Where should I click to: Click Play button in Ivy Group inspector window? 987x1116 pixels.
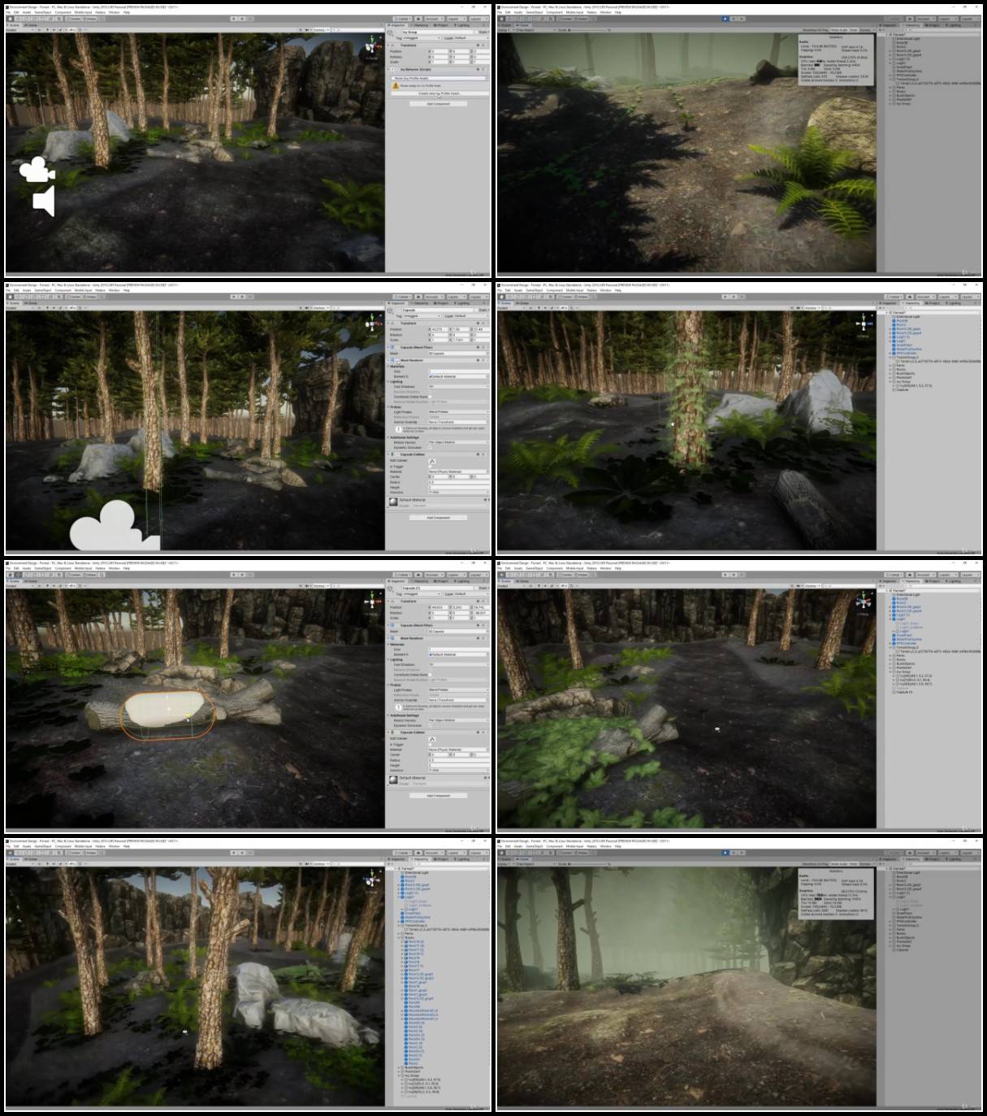[x=234, y=19]
